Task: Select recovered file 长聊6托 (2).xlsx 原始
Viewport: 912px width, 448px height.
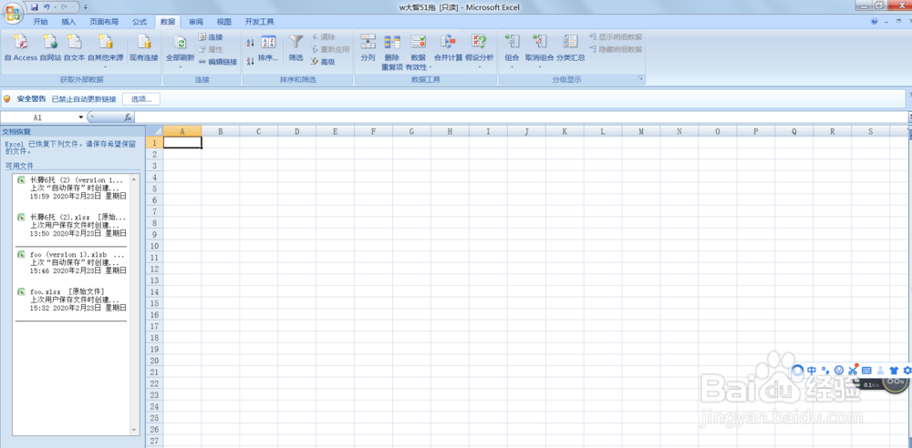Action: coord(71,225)
